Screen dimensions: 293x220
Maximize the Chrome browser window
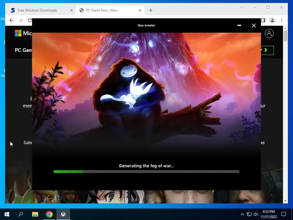tap(268, 7)
